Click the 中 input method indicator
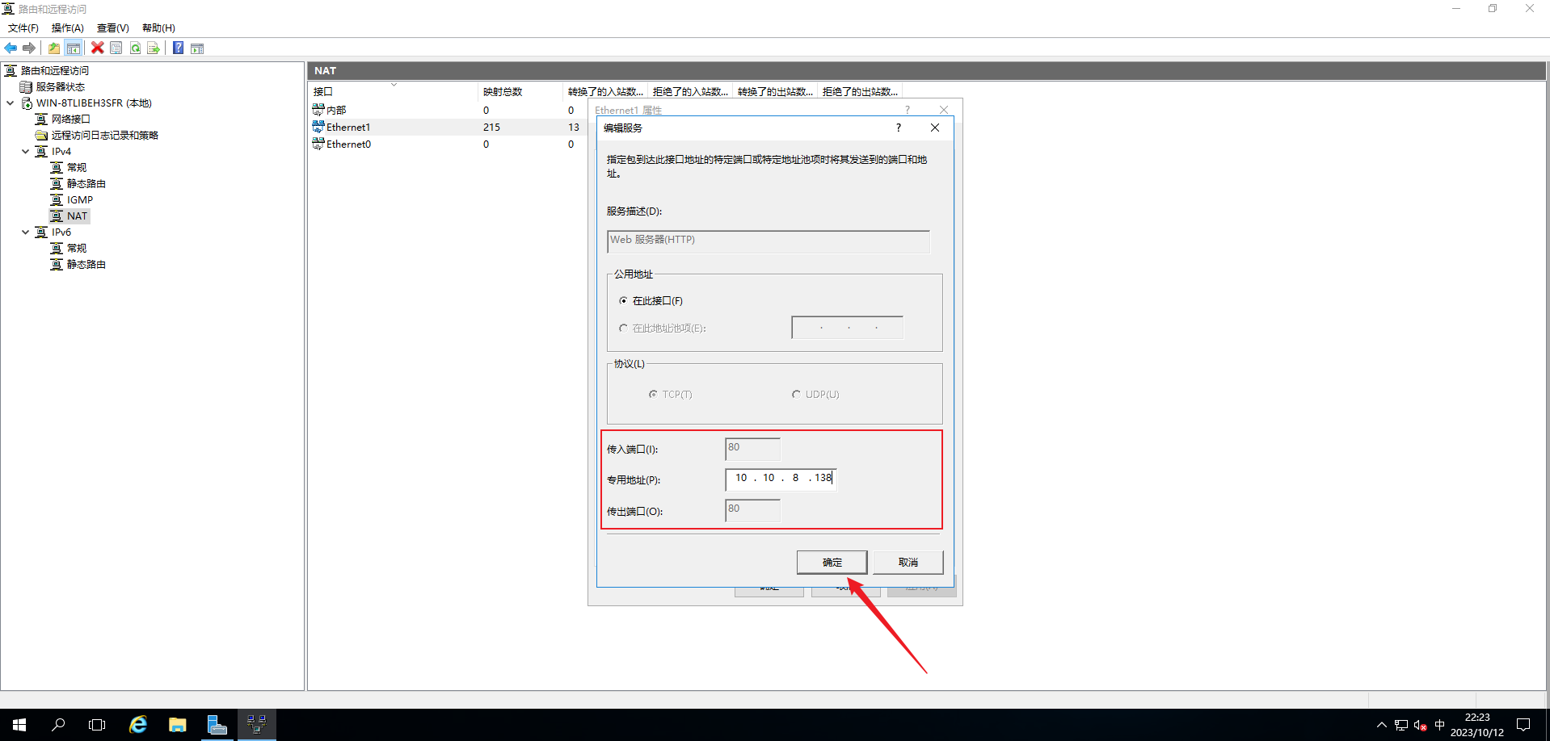The height and width of the screenshot is (741, 1550). tap(1439, 725)
